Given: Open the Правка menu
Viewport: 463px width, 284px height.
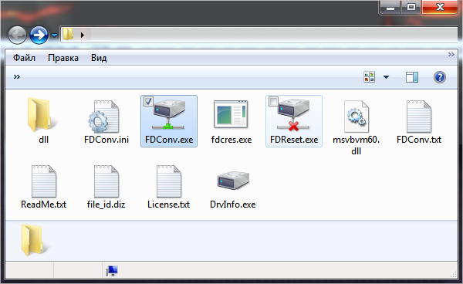Looking at the screenshot, I should coord(63,58).
